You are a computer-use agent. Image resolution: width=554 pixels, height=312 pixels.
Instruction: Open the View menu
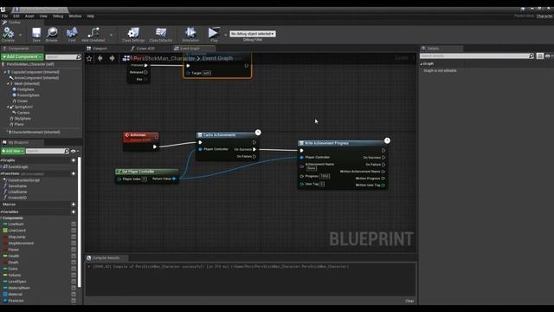pos(43,16)
